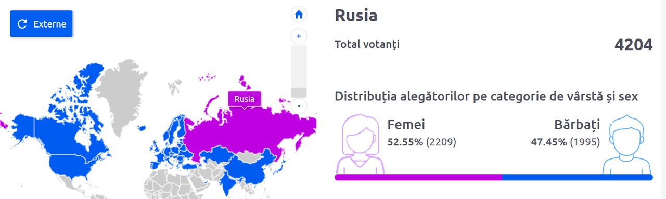Zoom out with the minus button
This screenshot has height=199, width=666.
(x=299, y=105)
